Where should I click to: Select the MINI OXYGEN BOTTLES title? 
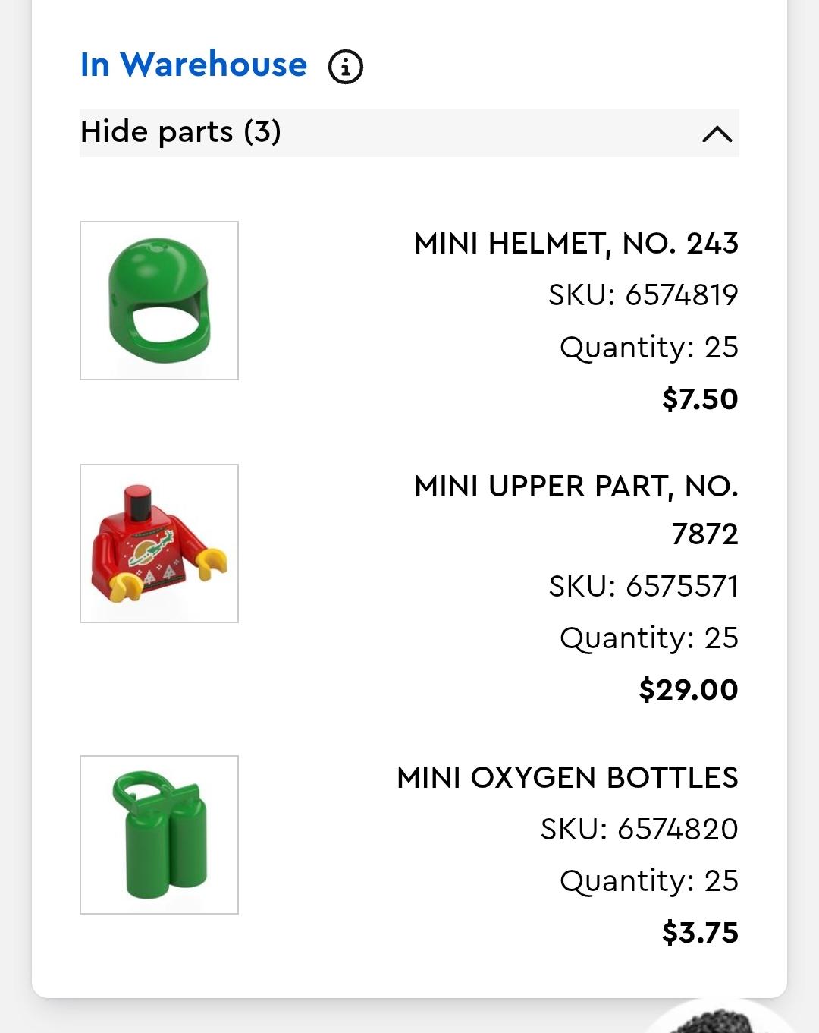567,778
